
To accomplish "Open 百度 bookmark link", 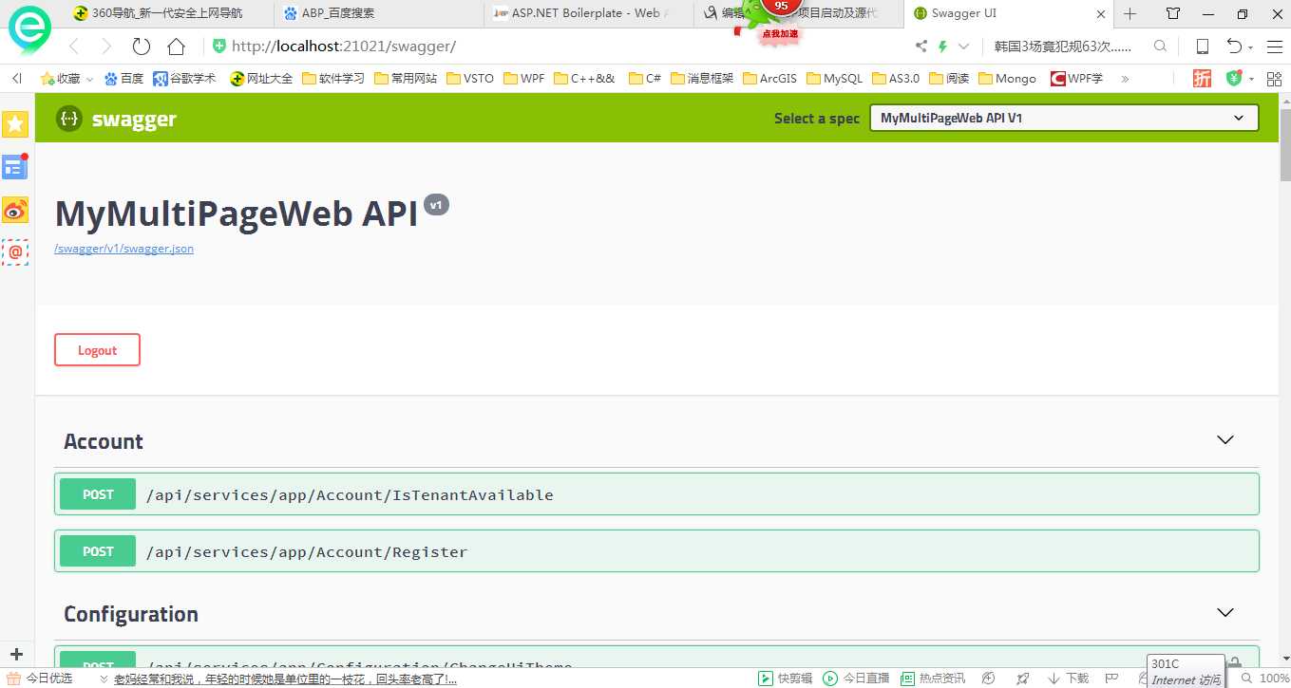I will point(123,79).
